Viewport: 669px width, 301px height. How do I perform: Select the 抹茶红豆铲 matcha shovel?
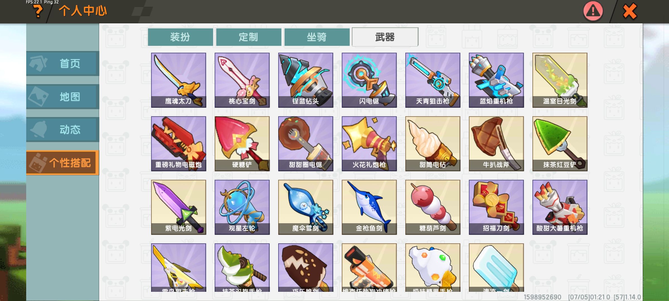(x=560, y=144)
